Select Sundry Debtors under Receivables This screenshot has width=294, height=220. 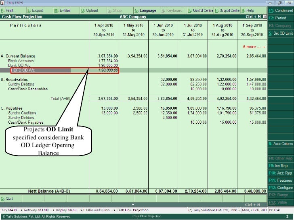pyautogui.click(x=21, y=84)
